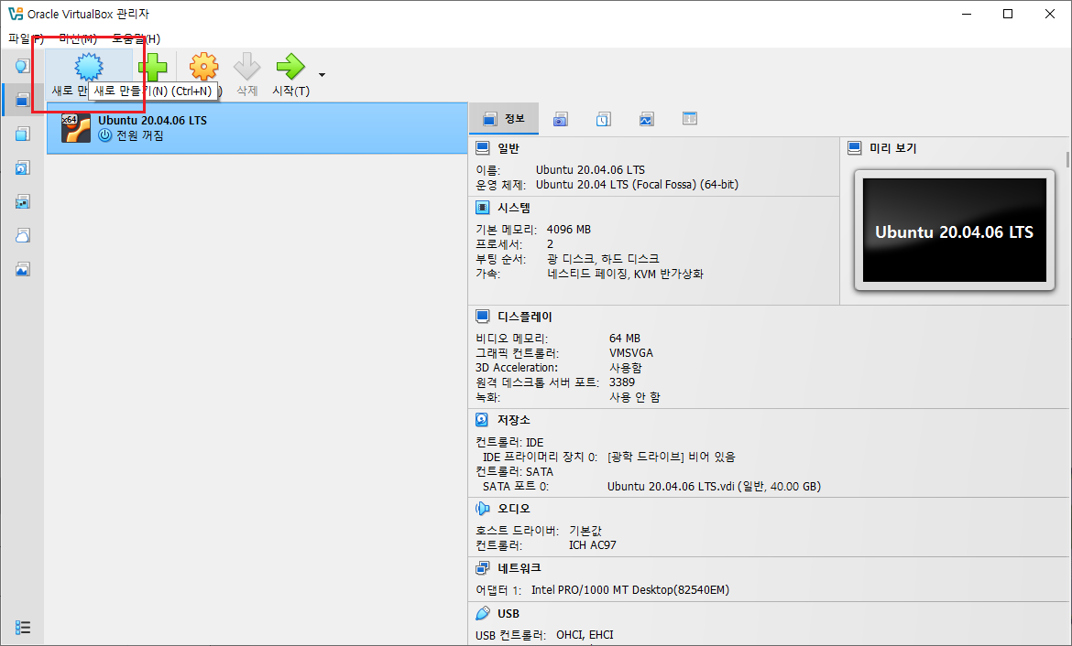Open the 오디오 section header
Image resolution: width=1072 pixels, height=646 pixels.
tap(513, 509)
